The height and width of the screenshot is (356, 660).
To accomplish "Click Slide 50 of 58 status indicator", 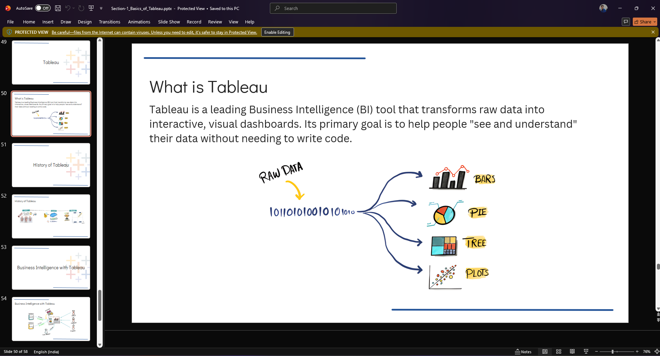I will [16, 352].
